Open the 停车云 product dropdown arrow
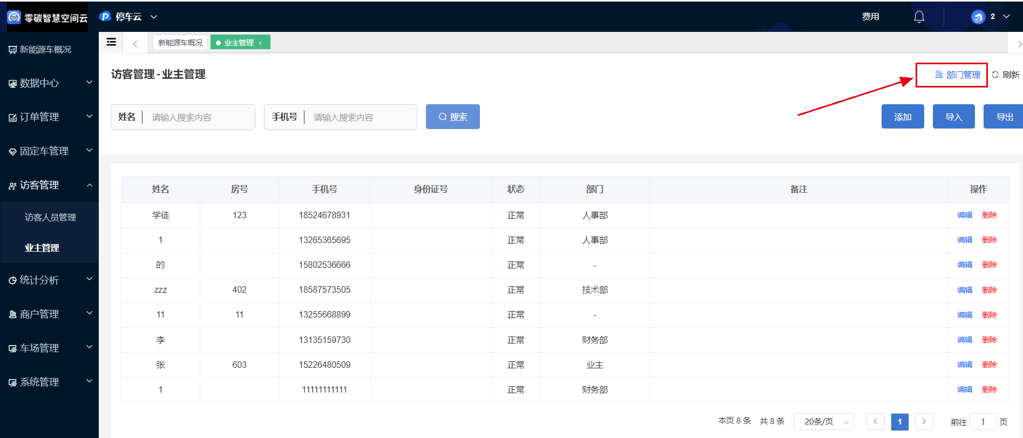Screen dimensions: 1023x438 click(154, 17)
